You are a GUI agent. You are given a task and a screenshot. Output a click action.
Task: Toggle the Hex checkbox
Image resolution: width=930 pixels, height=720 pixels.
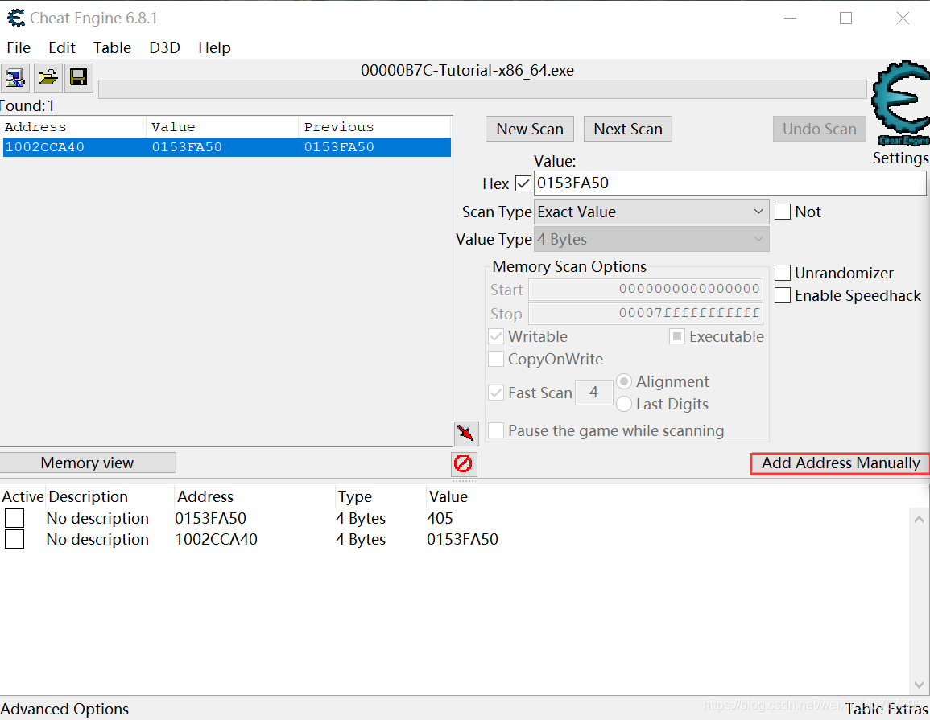click(x=523, y=183)
